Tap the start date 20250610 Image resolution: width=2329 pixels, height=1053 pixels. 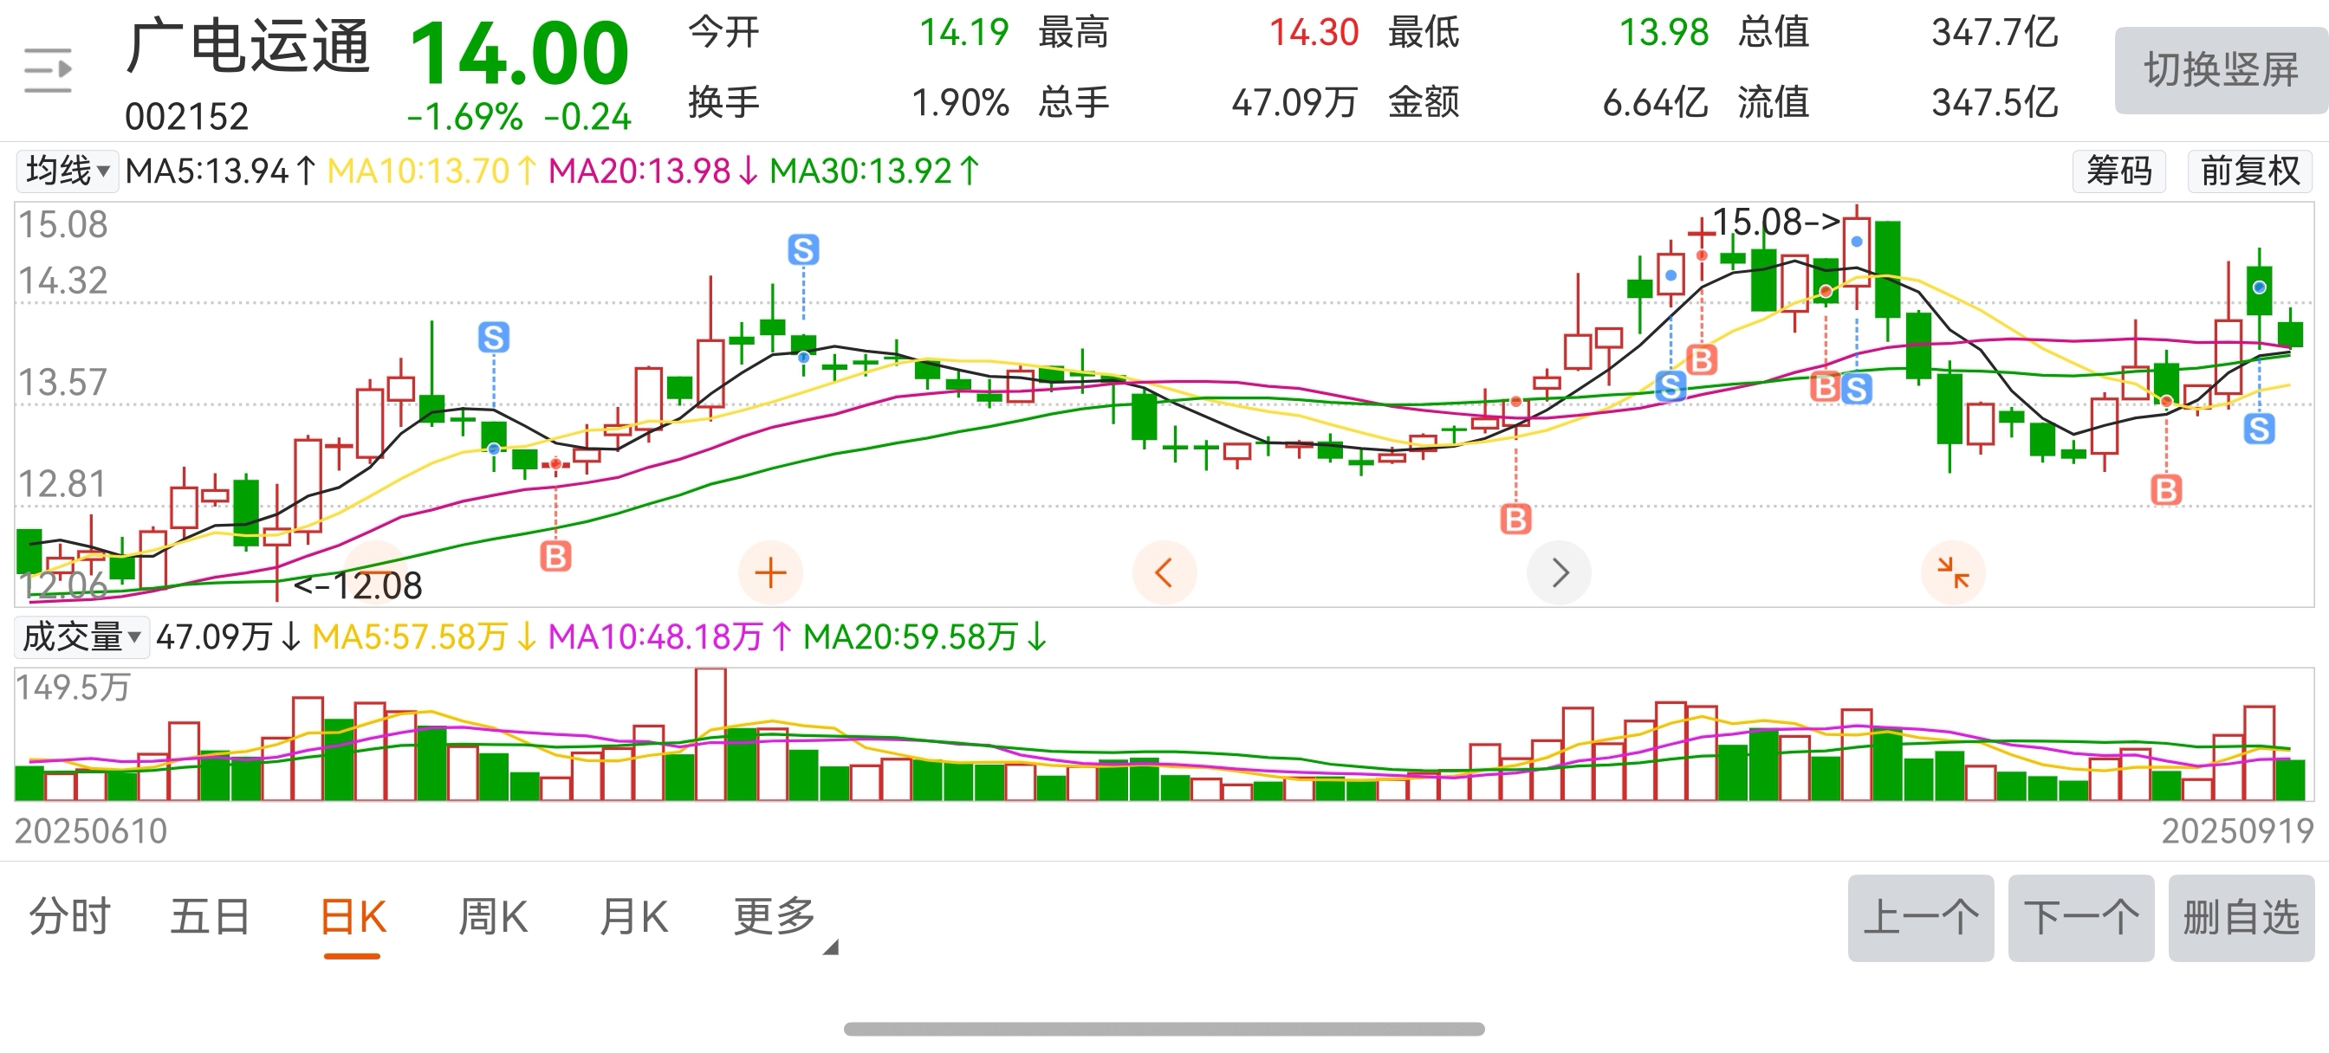click(x=91, y=830)
